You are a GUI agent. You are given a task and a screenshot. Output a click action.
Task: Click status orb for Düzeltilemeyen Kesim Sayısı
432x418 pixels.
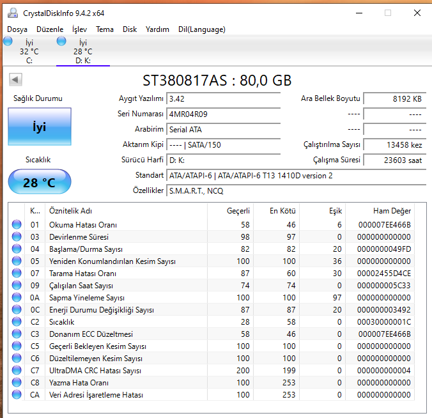click(17, 358)
